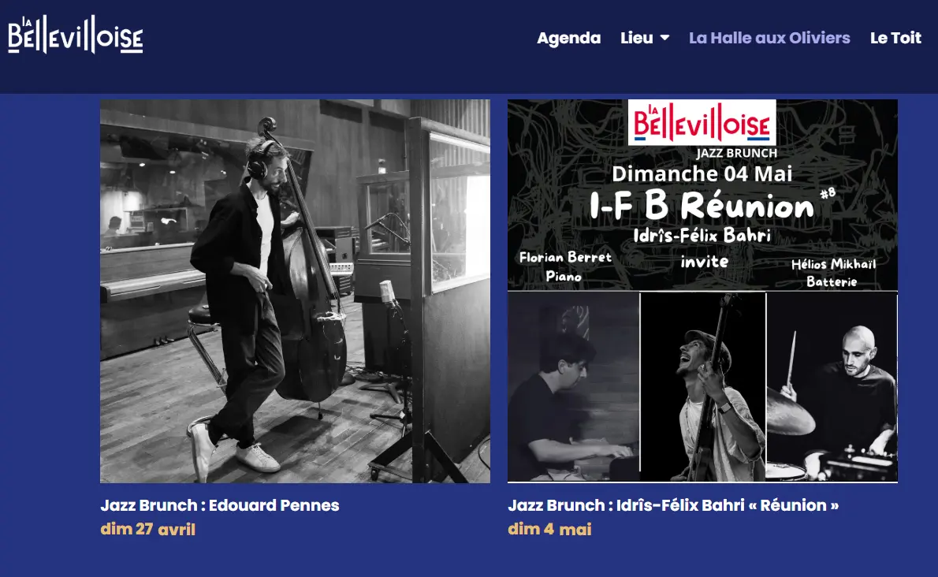Click Florian Berret Piano text on poster
Image resolution: width=938 pixels, height=577 pixels.
pos(564,266)
